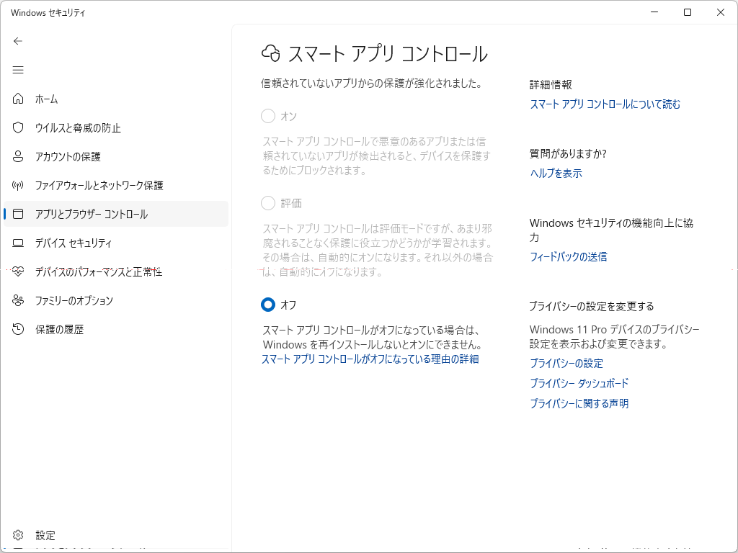Open 設定 at the sidebar bottom

pyautogui.click(x=116, y=535)
